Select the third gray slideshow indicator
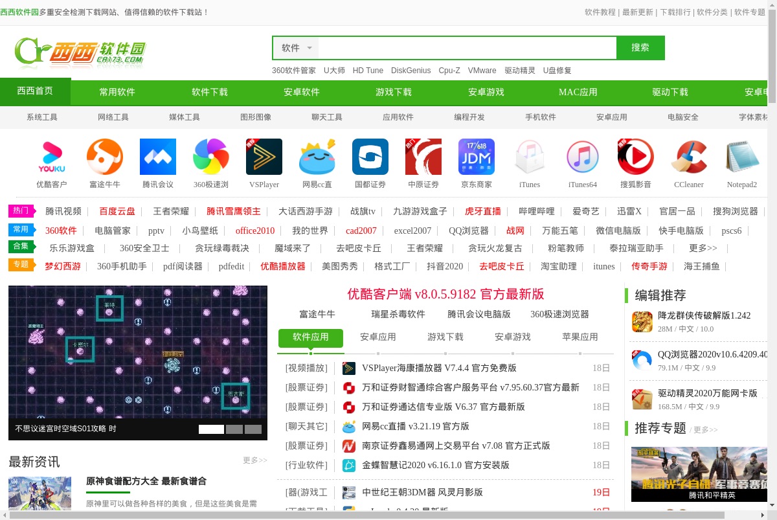Viewport: 777px width, 520px height. (253, 429)
